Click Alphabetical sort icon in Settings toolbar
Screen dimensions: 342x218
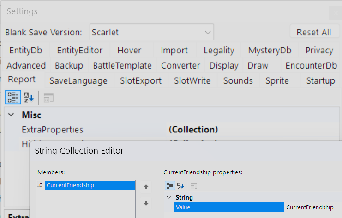29,98
